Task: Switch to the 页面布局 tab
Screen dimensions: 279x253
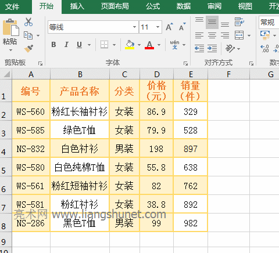Action: point(115,6)
